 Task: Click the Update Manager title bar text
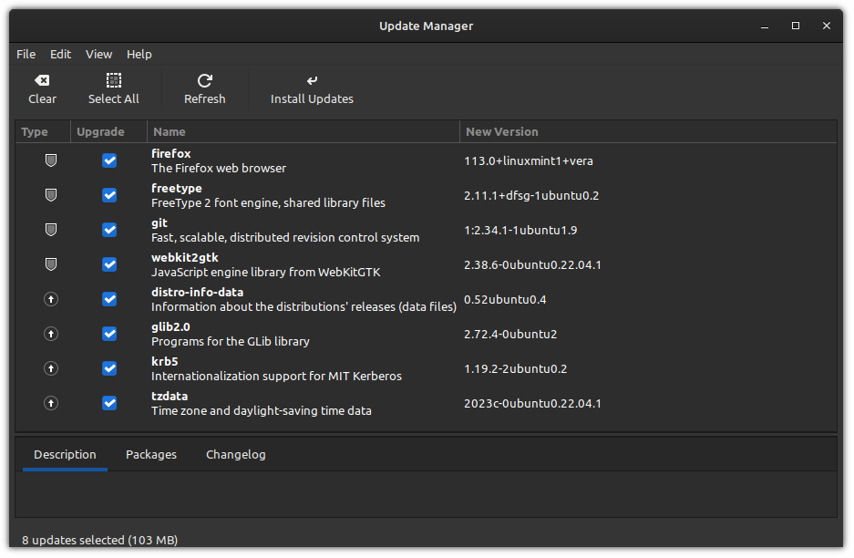pyautogui.click(x=426, y=26)
